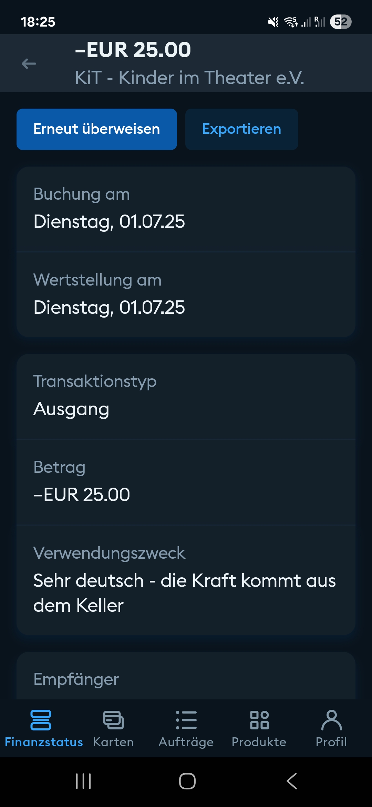Image resolution: width=372 pixels, height=807 pixels.
Task: Tap the KiT - Kinder im Theater title
Action: [189, 78]
